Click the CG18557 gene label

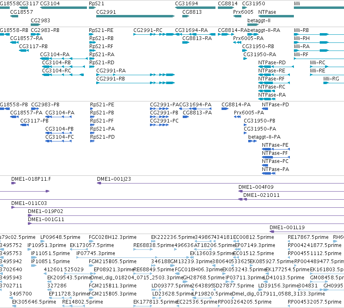(21, 12)
